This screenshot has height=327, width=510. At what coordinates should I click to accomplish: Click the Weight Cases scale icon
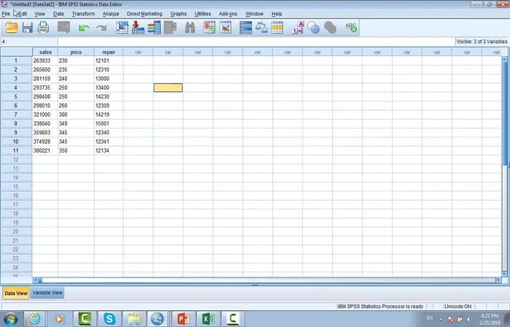(x=261, y=28)
